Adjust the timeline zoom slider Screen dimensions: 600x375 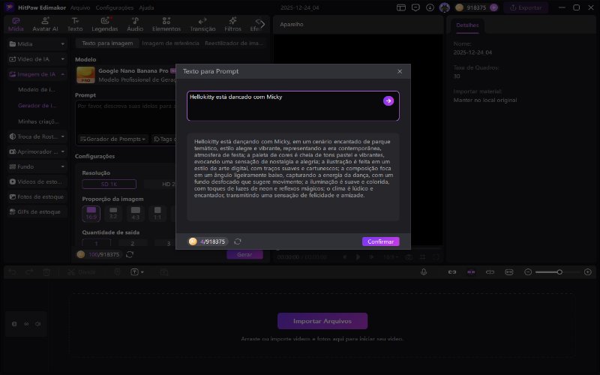coord(559,271)
